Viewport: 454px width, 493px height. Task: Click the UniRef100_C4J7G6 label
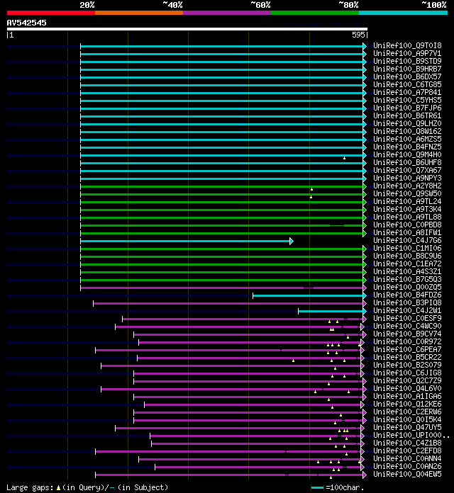[x=407, y=241]
